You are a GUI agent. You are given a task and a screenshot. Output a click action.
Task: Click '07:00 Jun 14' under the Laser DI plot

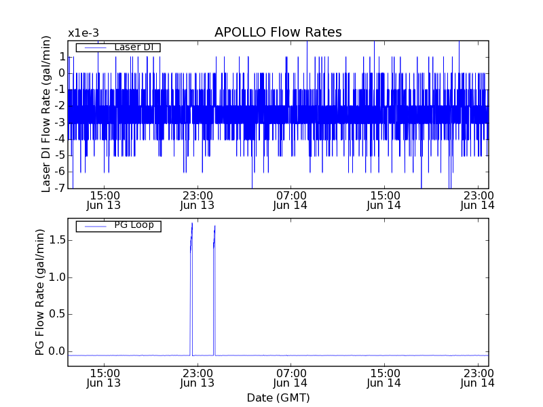click(x=291, y=200)
